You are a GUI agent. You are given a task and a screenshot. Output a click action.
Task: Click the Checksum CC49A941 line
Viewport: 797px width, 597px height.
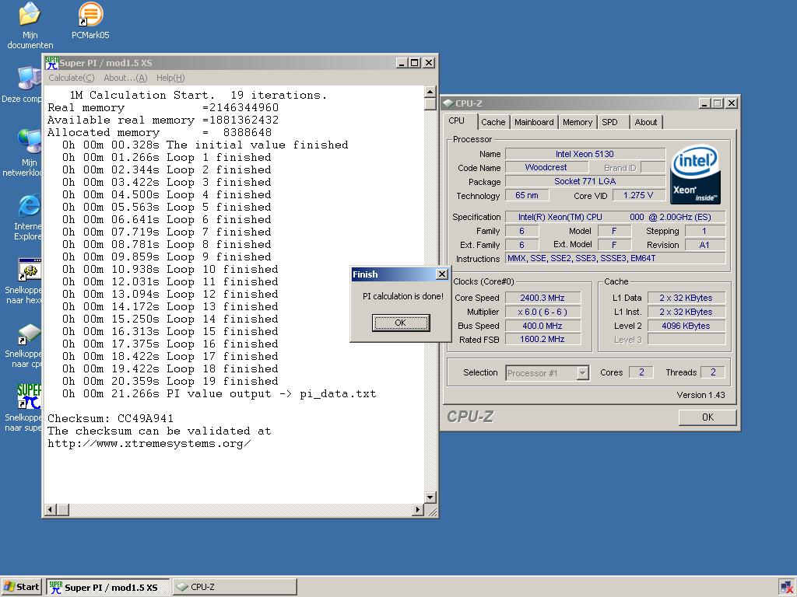111,419
